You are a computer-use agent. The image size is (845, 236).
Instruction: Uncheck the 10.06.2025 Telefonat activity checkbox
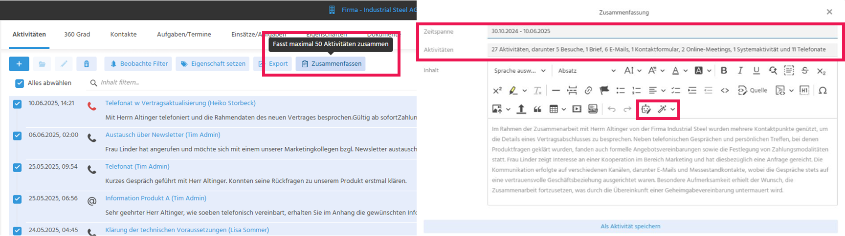(17, 104)
